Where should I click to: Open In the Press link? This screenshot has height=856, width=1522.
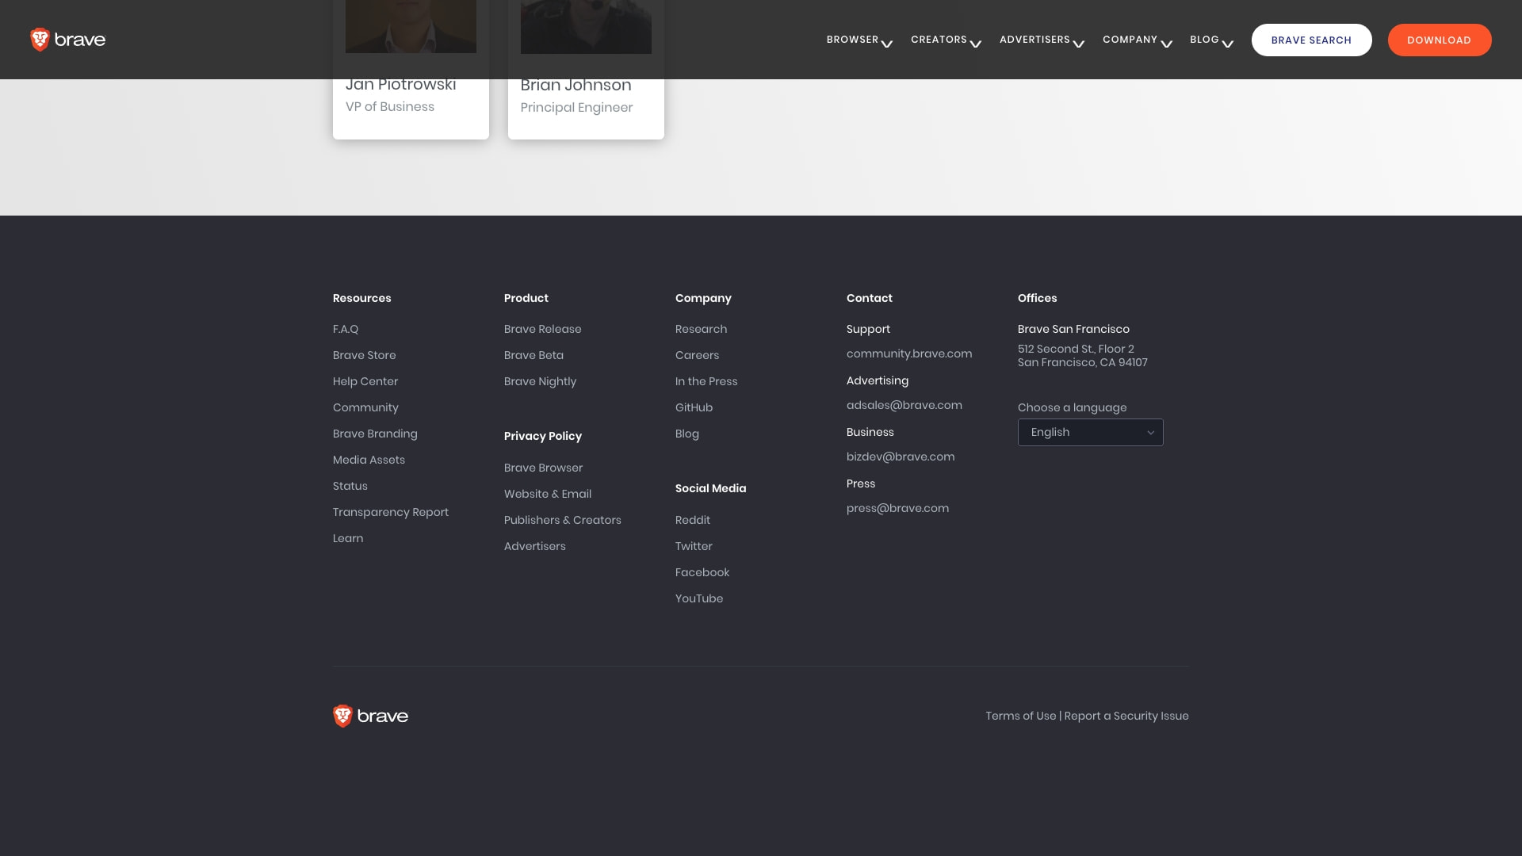point(706,381)
